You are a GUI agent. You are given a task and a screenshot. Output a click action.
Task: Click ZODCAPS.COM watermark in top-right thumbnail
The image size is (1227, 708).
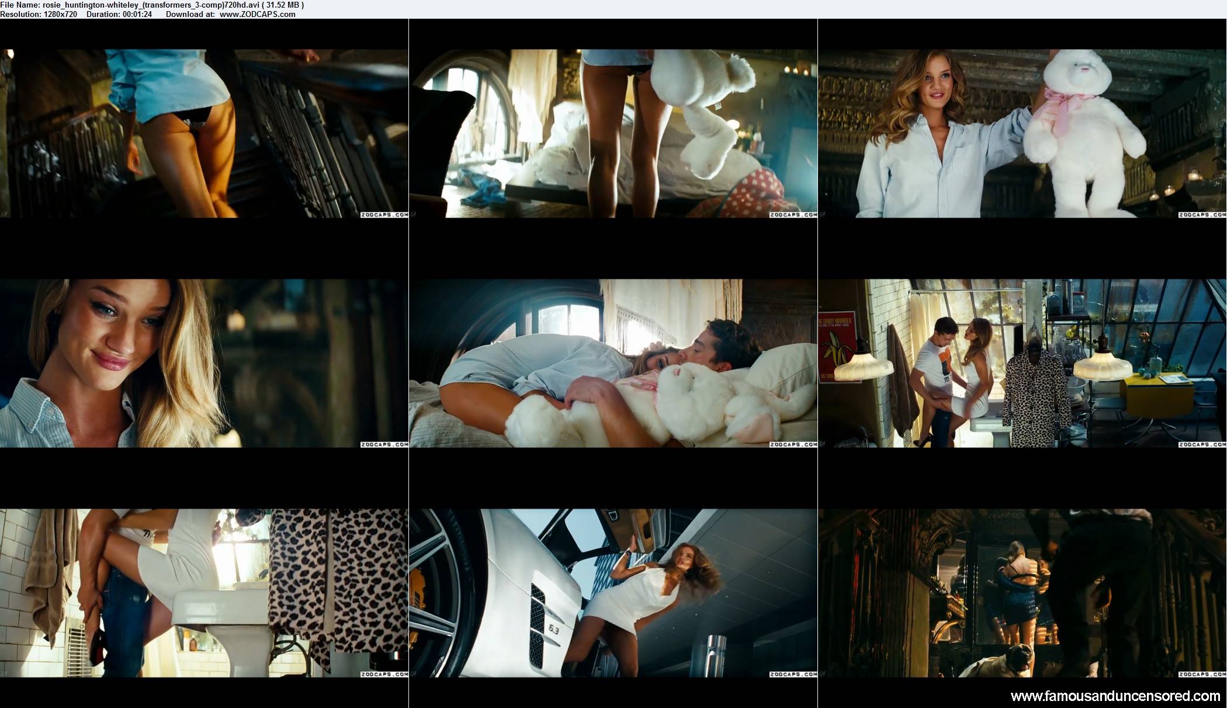click(x=1202, y=215)
